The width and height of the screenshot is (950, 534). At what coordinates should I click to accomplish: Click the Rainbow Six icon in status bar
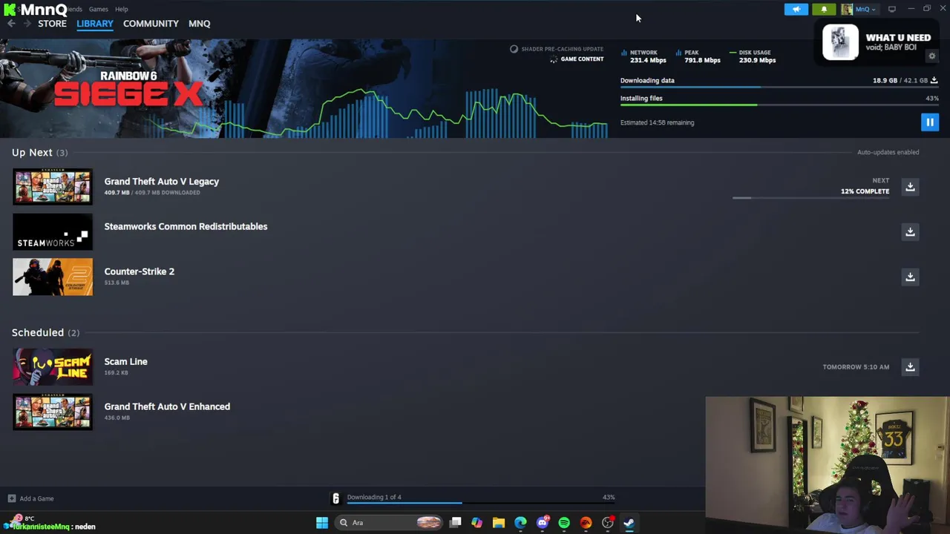pos(335,498)
